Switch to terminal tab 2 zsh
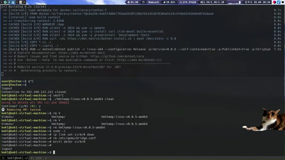The width and height of the screenshot is (285, 160). click(36, 158)
